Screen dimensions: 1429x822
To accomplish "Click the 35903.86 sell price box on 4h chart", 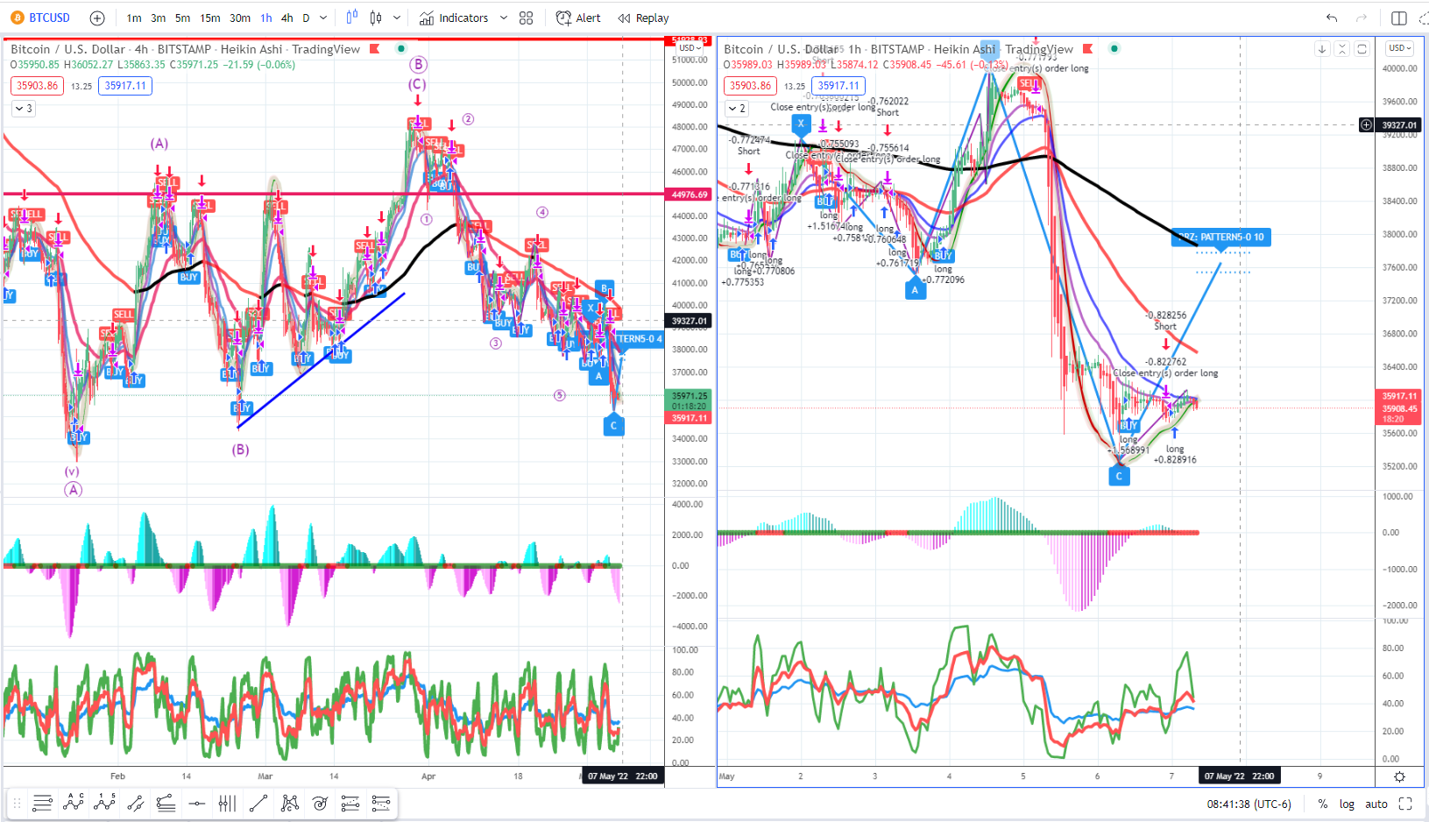I will 37,86.
